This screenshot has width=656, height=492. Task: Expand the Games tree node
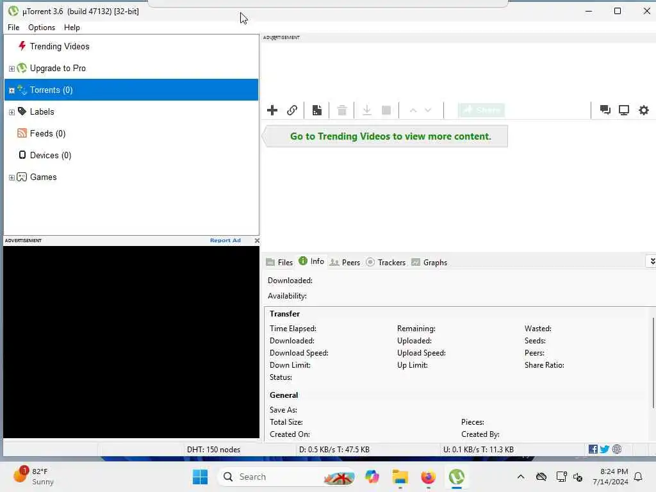(x=12, y=177)
